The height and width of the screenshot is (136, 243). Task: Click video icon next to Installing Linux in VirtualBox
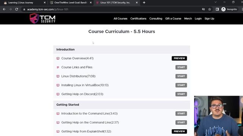tap(58, 85)
